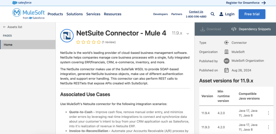Viewport: 276px width, 134px height.
Task: Click the first rating star
Action: point(78,42)
